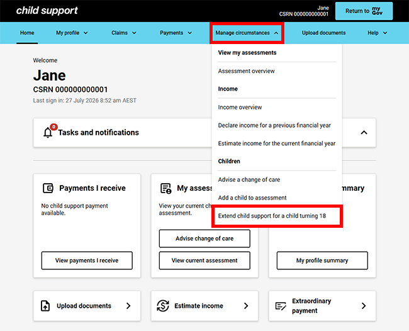Click the Income heading in the menu
Screen dimensions: 409x331
[228, 89]
